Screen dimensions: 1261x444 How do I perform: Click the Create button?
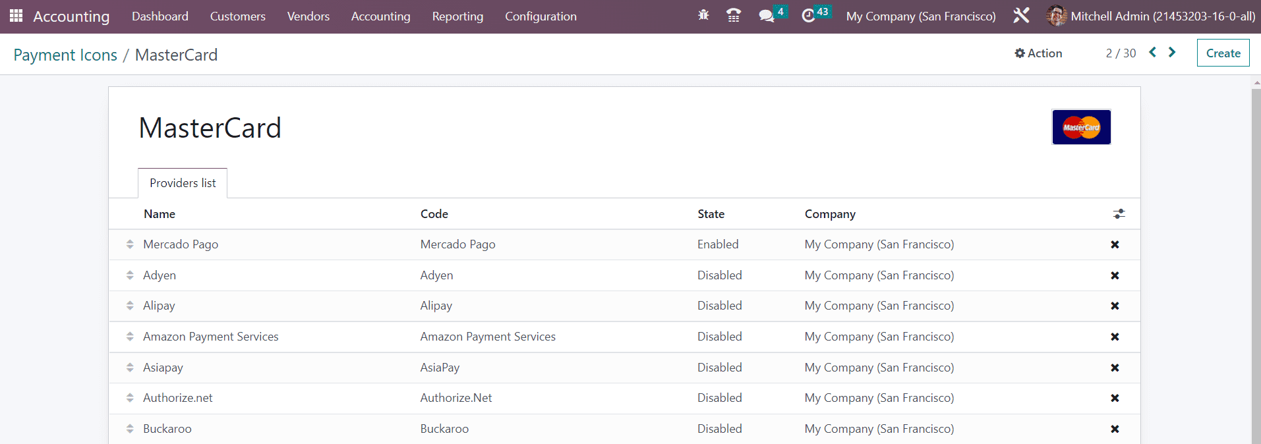1223,53
